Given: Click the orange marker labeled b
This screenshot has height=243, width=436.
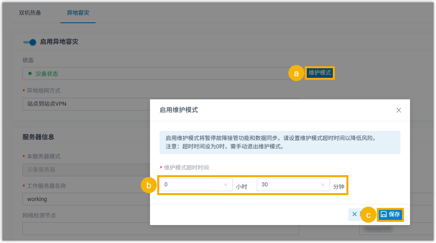Looking at the screenshot, I should pos(149,185).
